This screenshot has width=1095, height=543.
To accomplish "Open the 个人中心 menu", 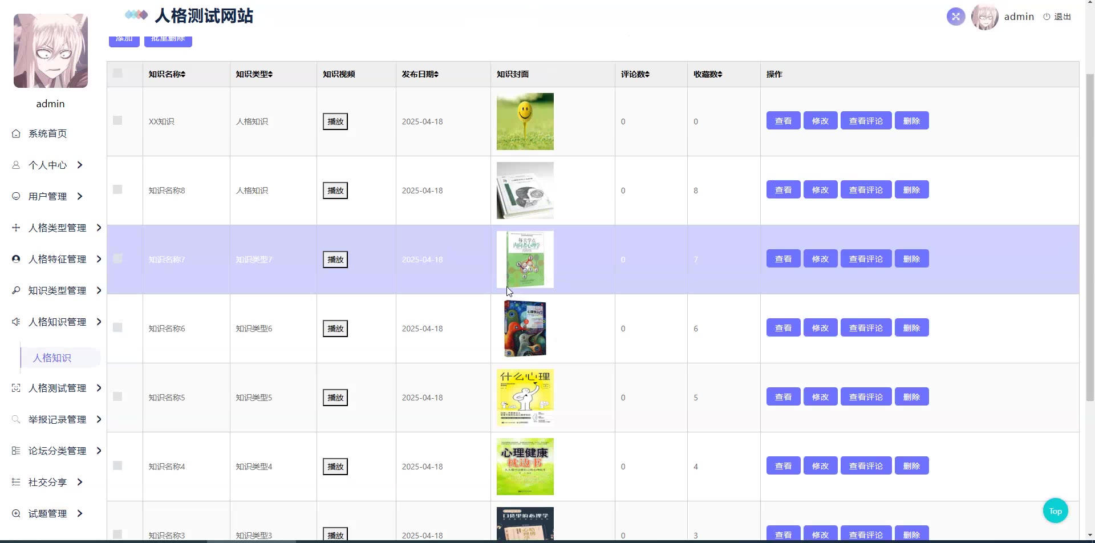I will [x=47, y=165].
